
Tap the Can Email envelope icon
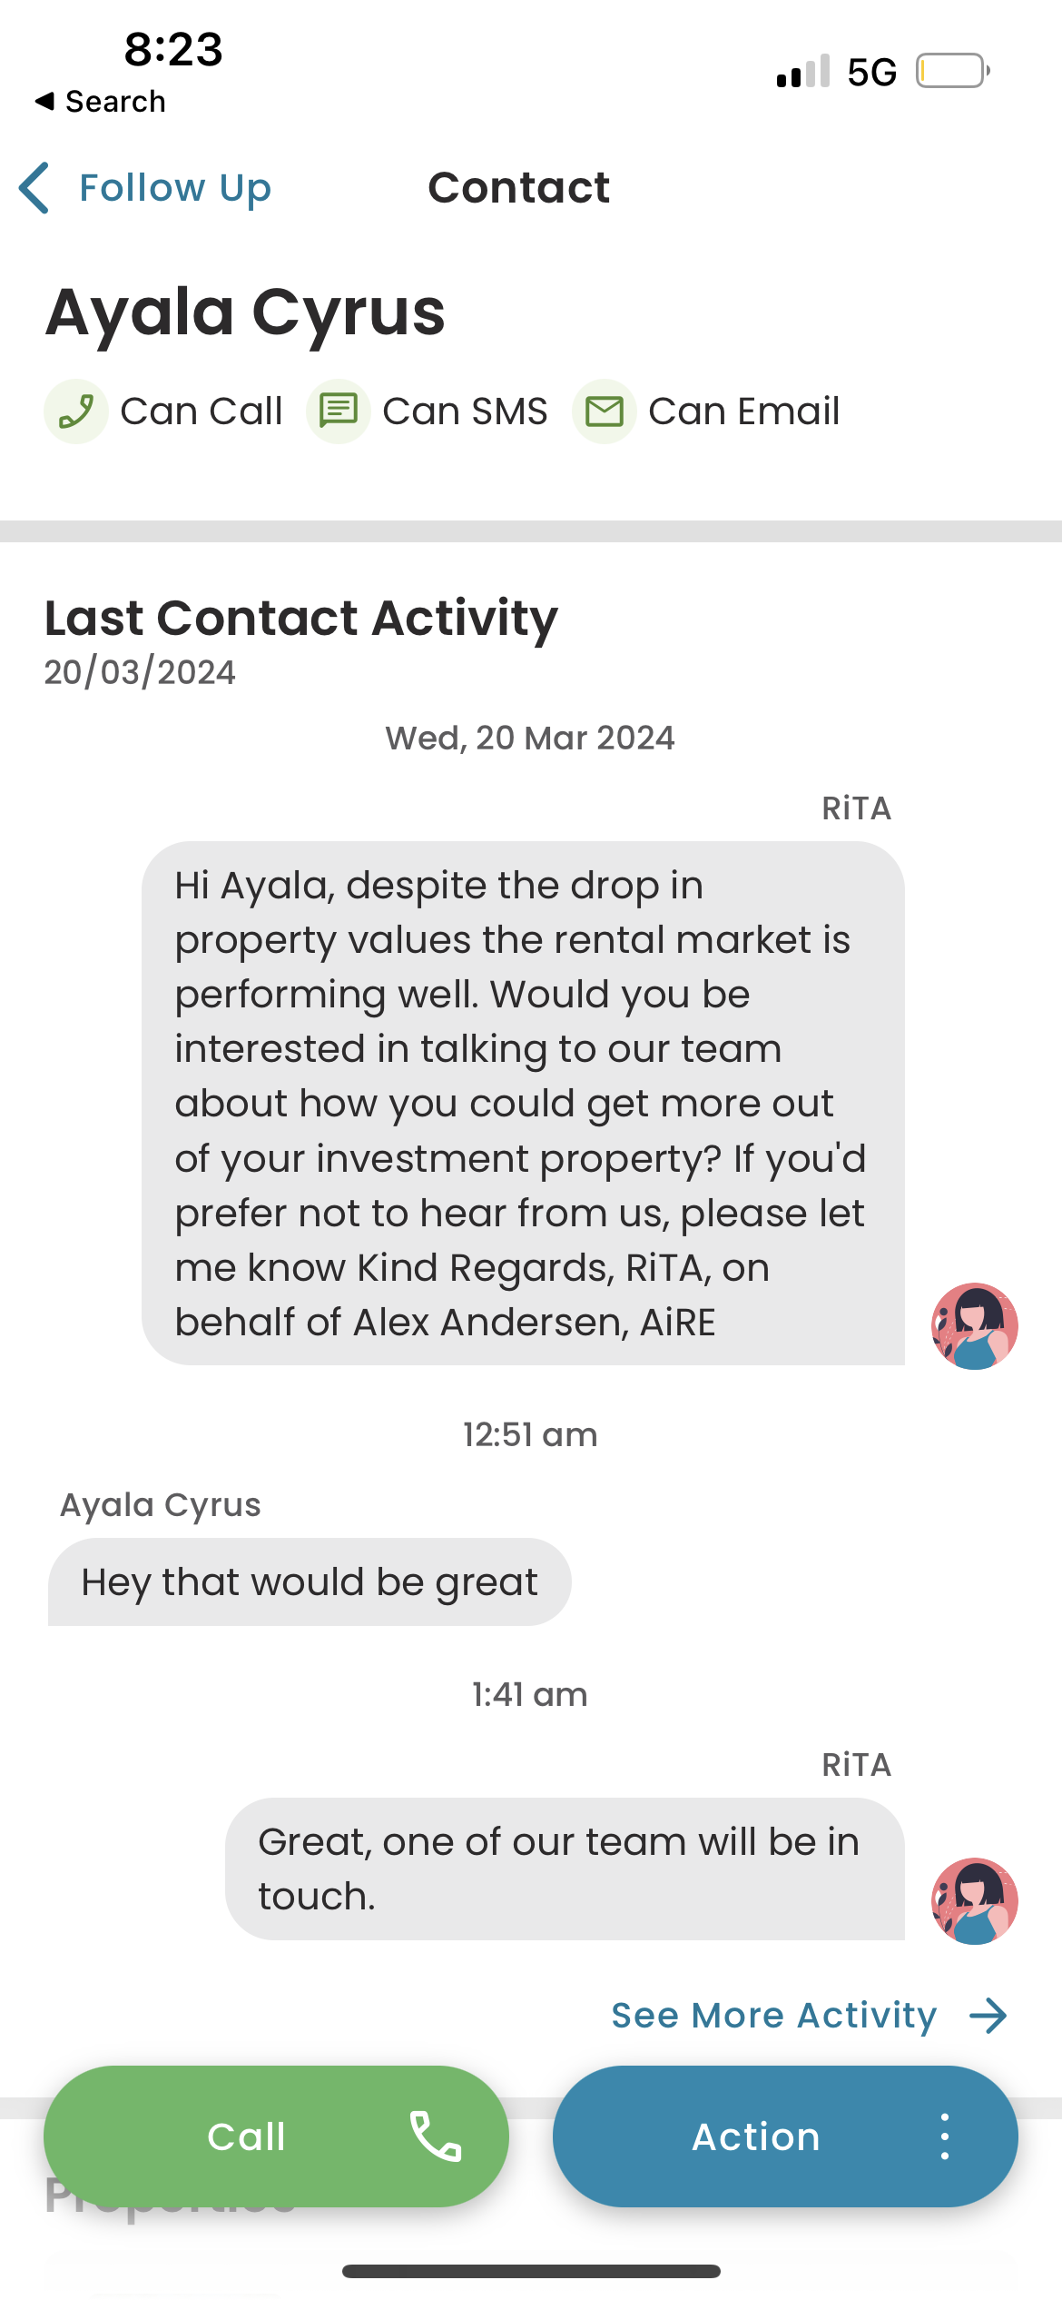coord(605,411)
